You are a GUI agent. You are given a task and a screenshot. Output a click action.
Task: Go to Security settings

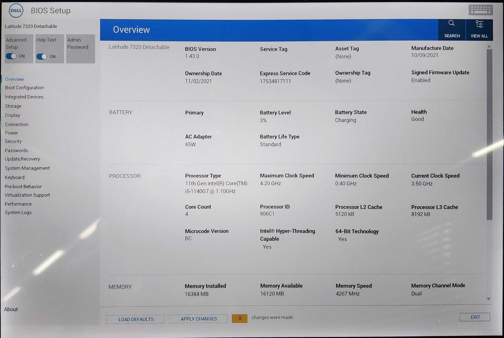(14, 141)
